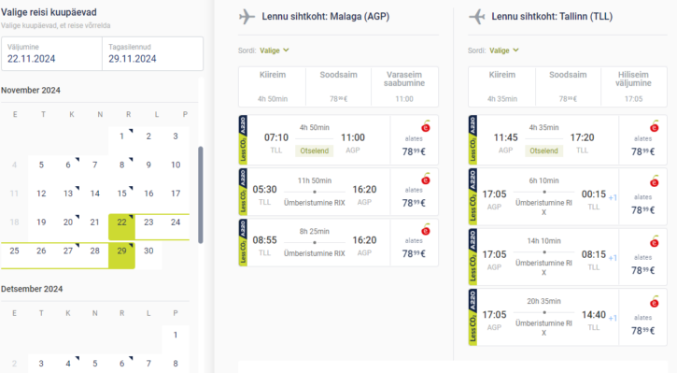Screen dimensions: 677x373
Task: Click the Tagasilennud date field
Action: coord(153,53)
